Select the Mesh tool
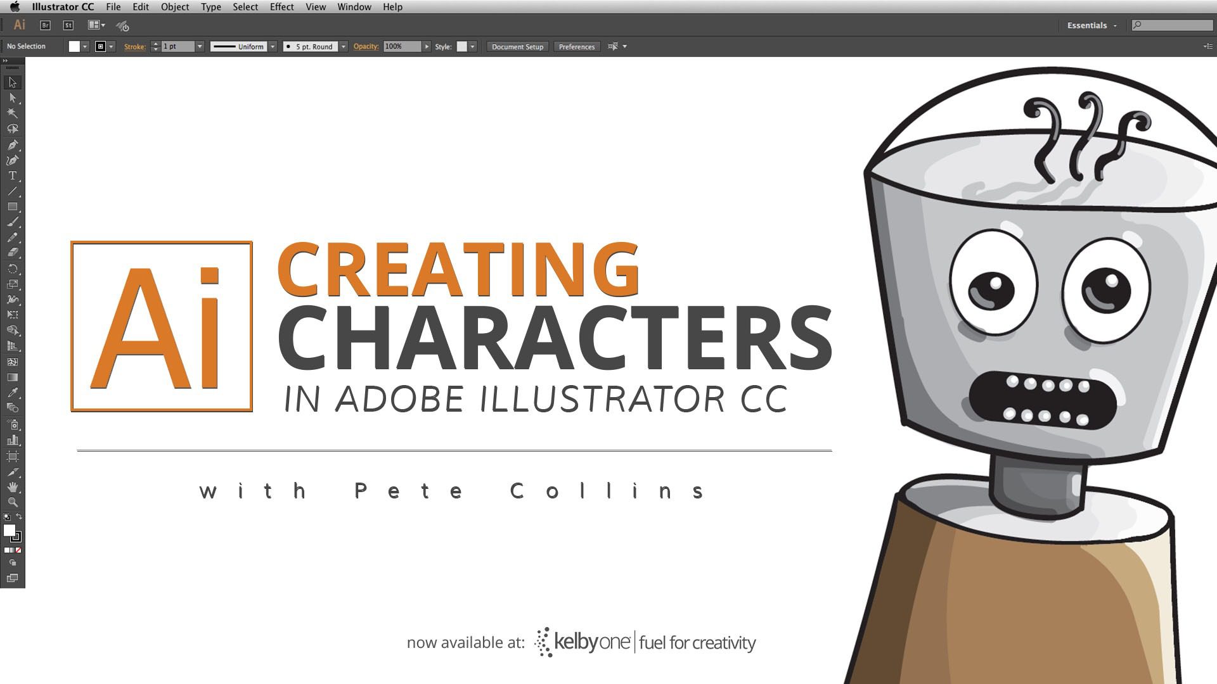 point(12,362)
